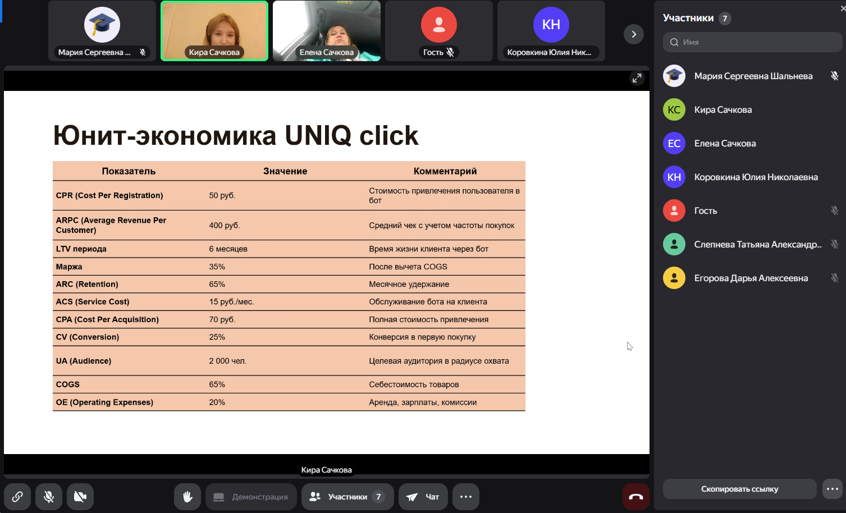Select Коровкина Юлия Николаевна in participants list
This screenshot has height=513, width=846.
756,177
